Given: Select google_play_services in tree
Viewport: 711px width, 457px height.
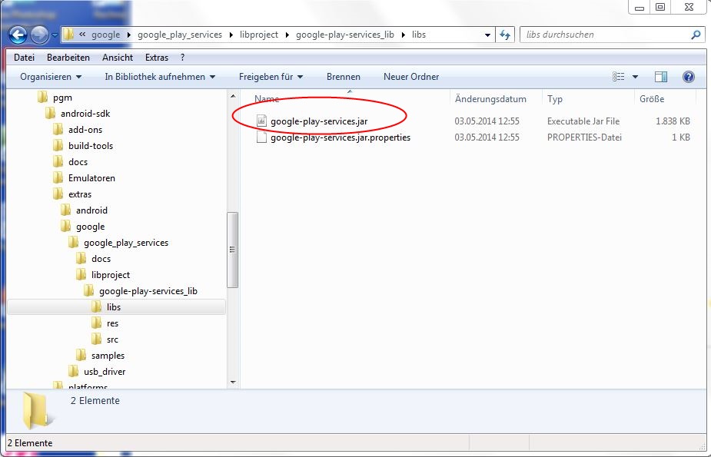Looking at the screenshot, I should coord(125,243).
